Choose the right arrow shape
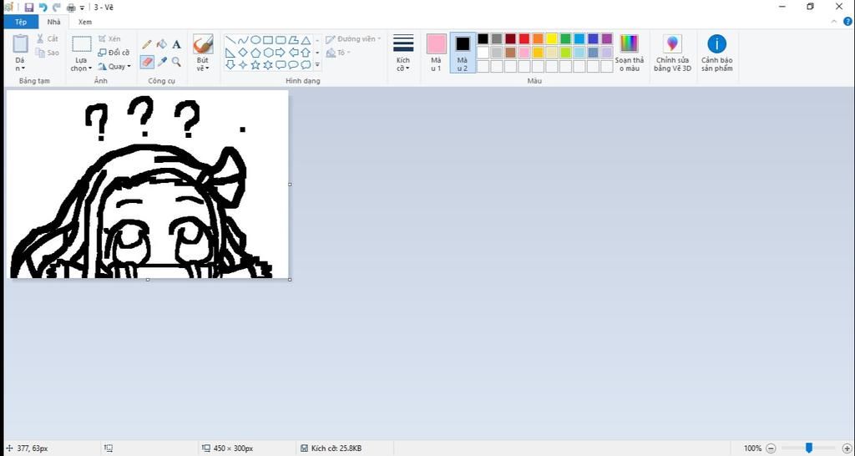 click(x=281, y=53)
